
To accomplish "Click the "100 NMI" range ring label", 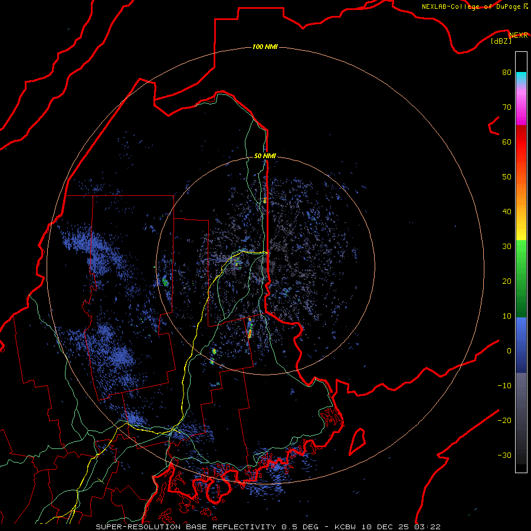I will pyautogui.click(x=265, y=47).
